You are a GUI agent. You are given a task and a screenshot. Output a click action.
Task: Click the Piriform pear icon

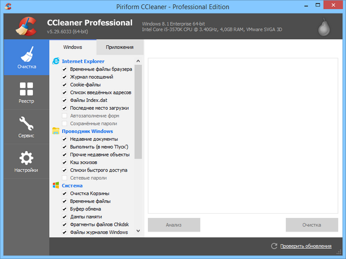324,27
